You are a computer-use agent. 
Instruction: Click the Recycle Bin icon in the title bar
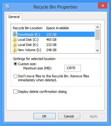pyautogui.click(x=7, y=7)
